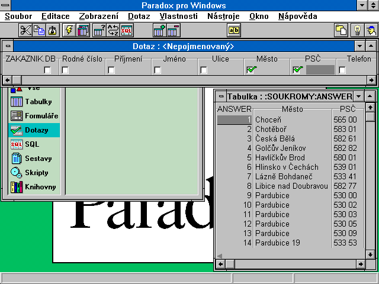This screenshot has height=284, width=379.
Task: Select the Lázně Bohdaneč cell
Action: (x=293, y=176)
